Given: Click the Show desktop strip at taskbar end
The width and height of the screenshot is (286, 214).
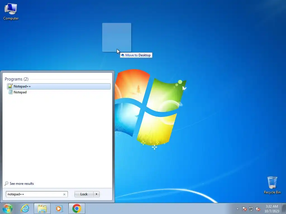Looking at the screenshot, I should [x=284, y=208].
